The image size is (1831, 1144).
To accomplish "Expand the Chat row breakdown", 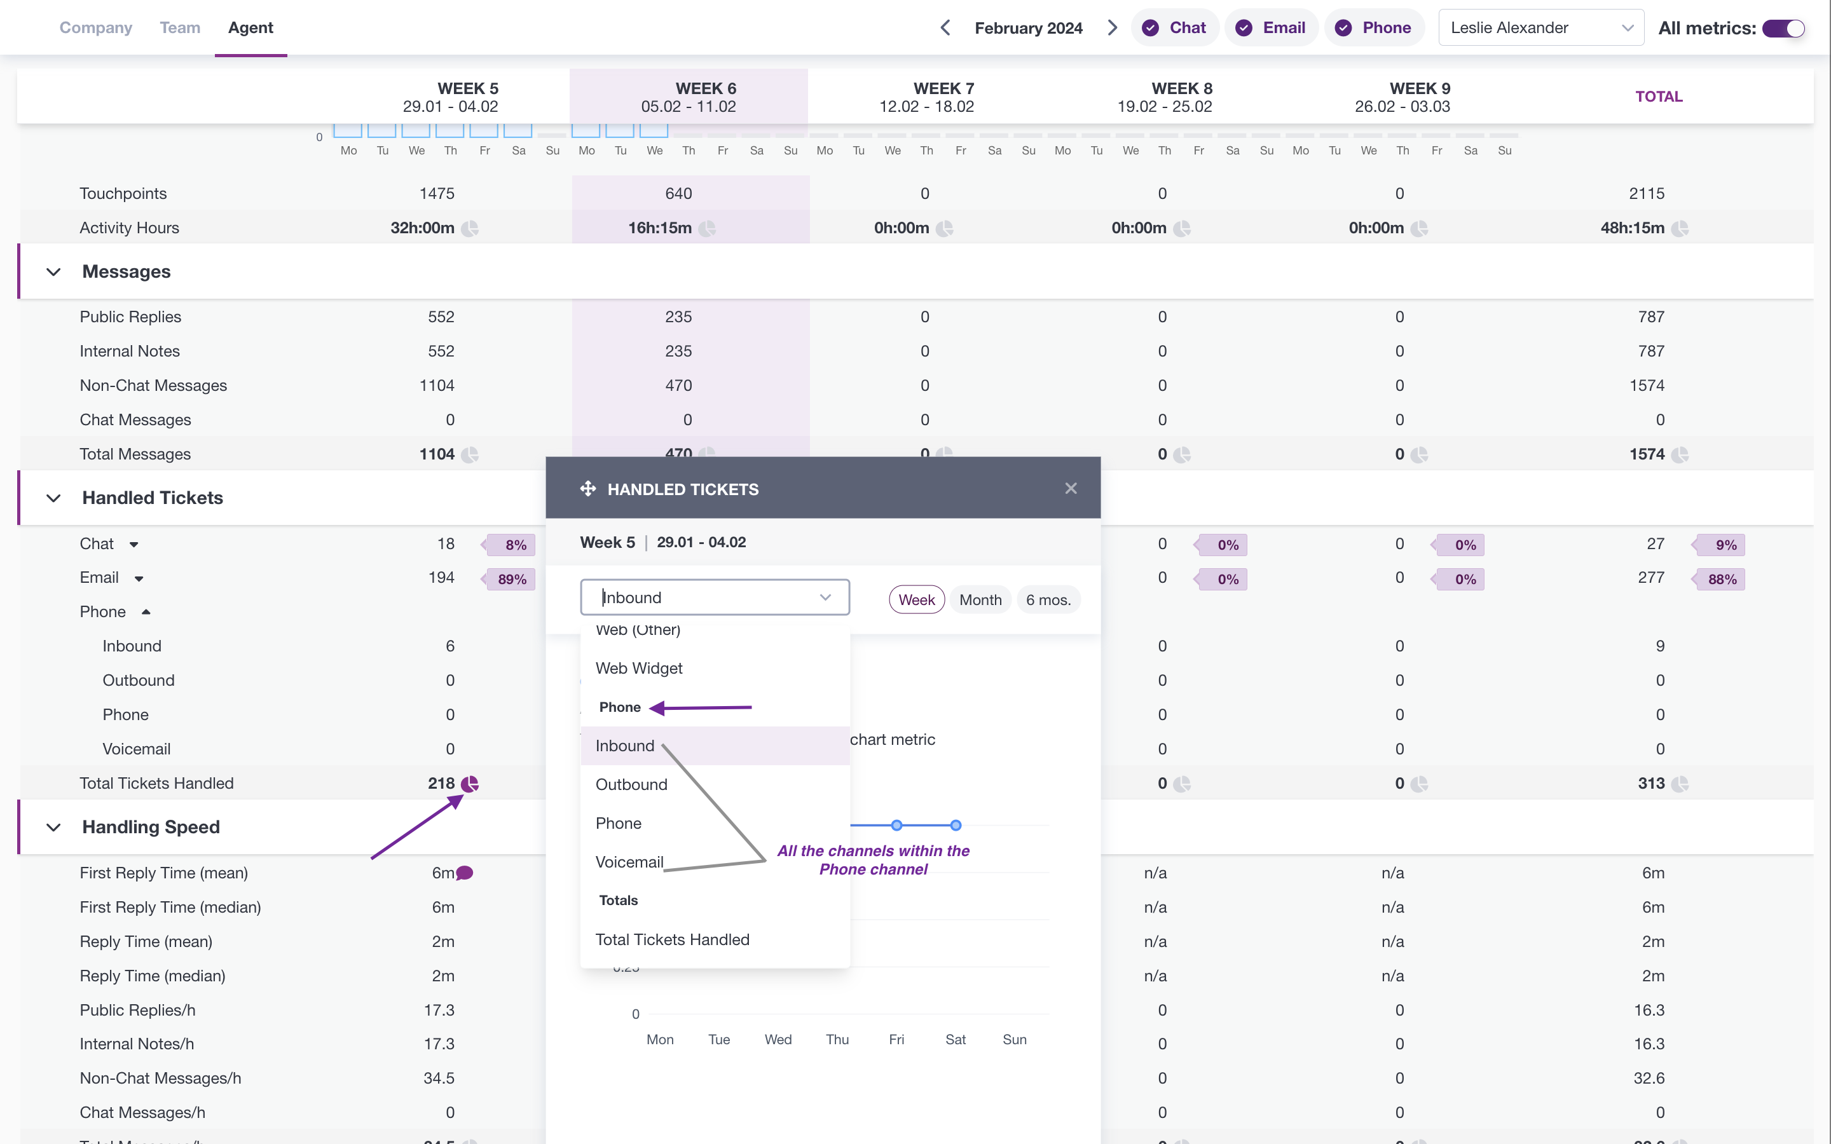I will click(x=134, y=545).
